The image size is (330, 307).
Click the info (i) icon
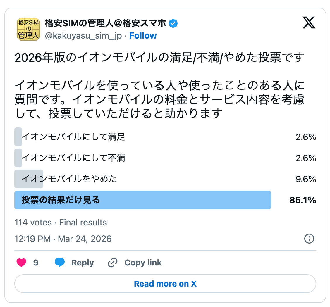pyautogui.click(x=309, y=239)
